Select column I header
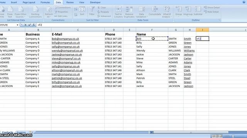This screenshot has height=138, width=247. click(202, 30)
